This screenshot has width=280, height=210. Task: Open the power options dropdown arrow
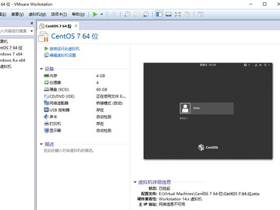pos(102,14)
